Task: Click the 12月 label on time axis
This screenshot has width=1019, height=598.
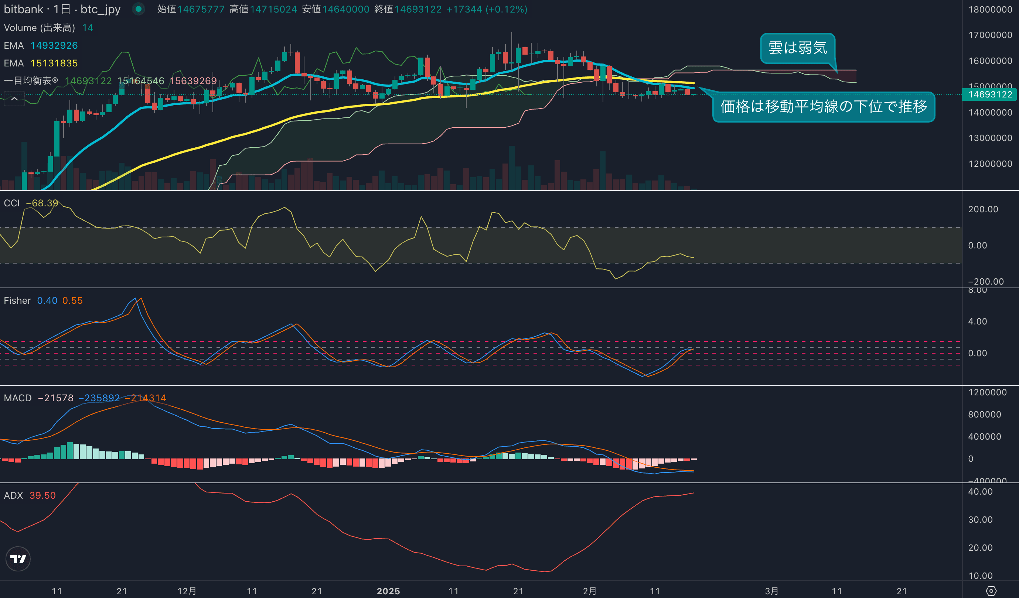Action: click(187, 591)
